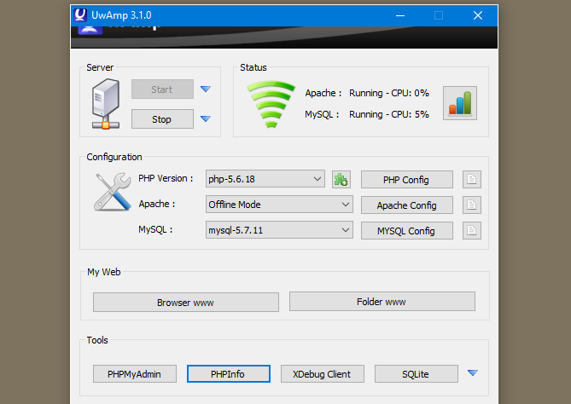Click the green add PHP version icon

tap(341, 179)
